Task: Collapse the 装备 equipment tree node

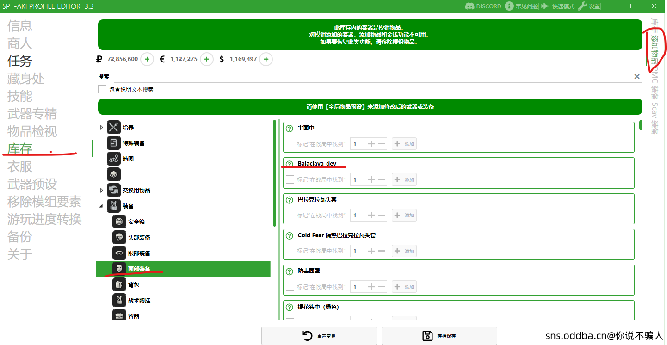Action: (101, 206)
